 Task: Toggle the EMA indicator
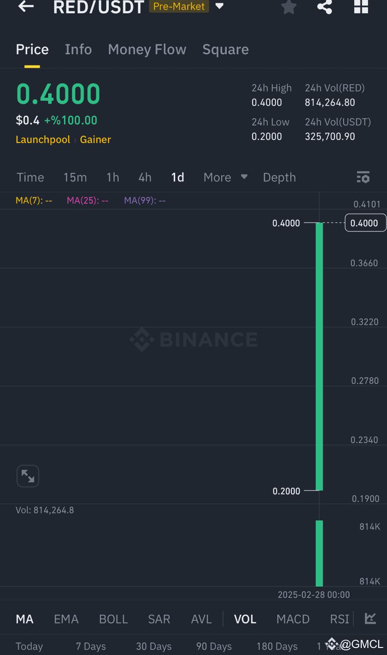tap(66, 619)
